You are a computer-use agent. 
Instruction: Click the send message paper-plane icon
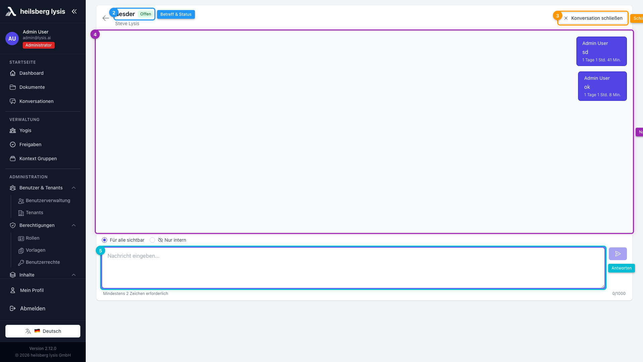click(618, 254)
